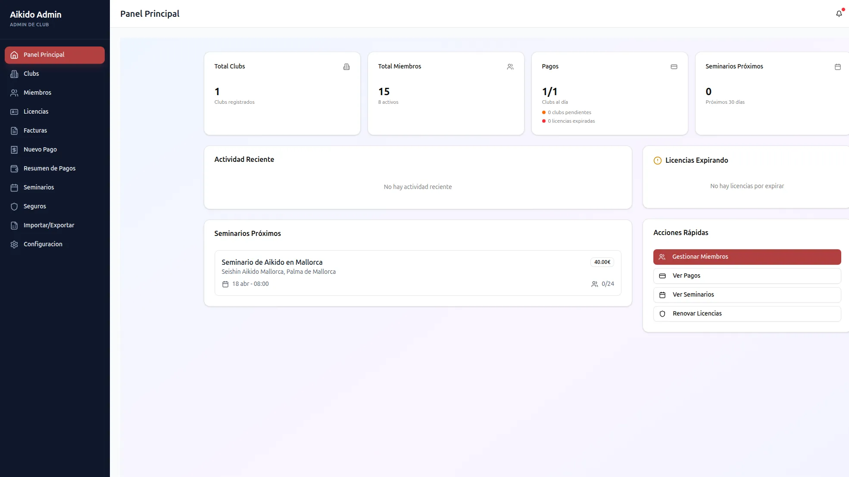Viewport: 849px width, 477px height.
Task: Click the 18 abr - 08:00 date
Action: pos(245,284)
